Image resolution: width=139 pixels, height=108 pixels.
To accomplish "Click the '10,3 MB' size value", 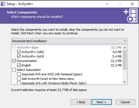I will tap(116, 47).
